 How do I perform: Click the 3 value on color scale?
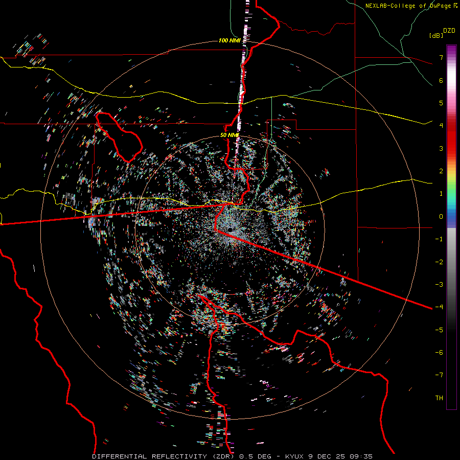441,148
